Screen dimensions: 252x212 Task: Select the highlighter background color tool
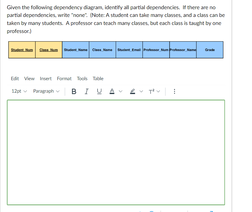click(132, 91)
